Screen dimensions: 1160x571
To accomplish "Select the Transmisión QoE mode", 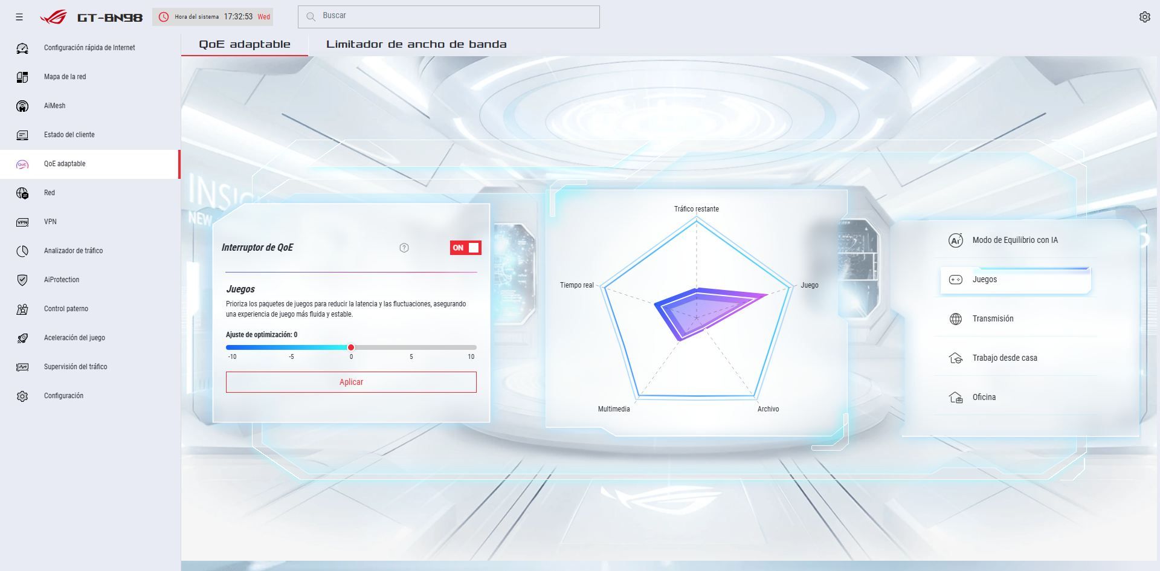I will [x=1015, y=318].
